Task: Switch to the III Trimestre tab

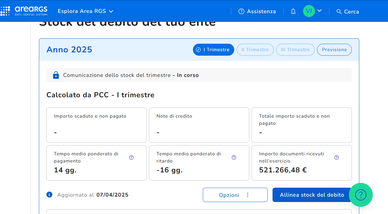Action: pos(295,50)
